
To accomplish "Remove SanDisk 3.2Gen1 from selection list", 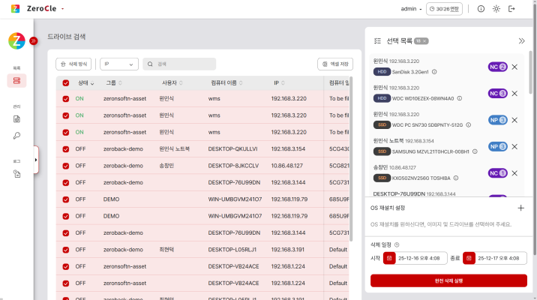I will click(x=514, y=67).
